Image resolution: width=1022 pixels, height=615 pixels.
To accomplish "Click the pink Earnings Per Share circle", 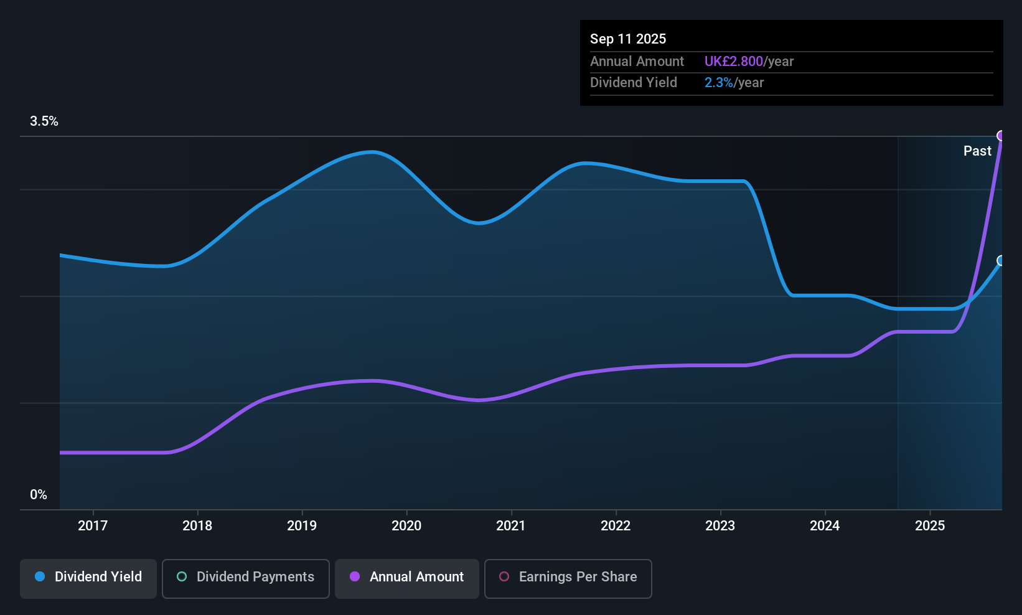I will 504,577.
